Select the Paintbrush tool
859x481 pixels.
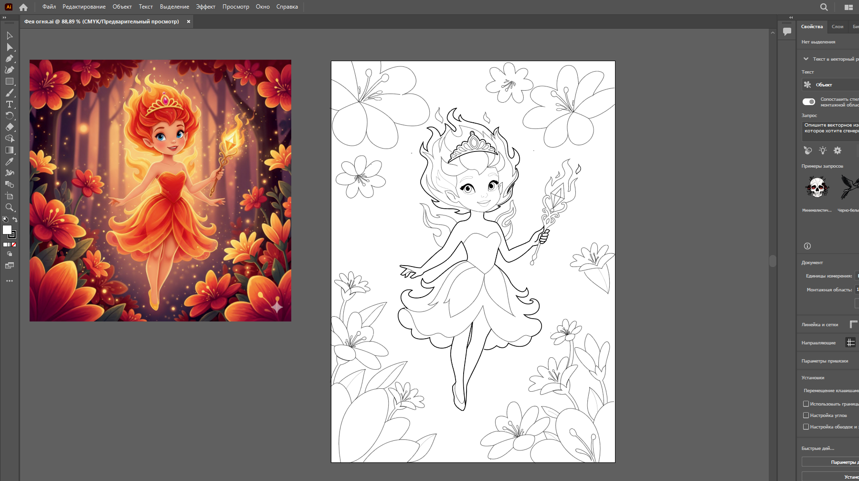tap(10, 93)
